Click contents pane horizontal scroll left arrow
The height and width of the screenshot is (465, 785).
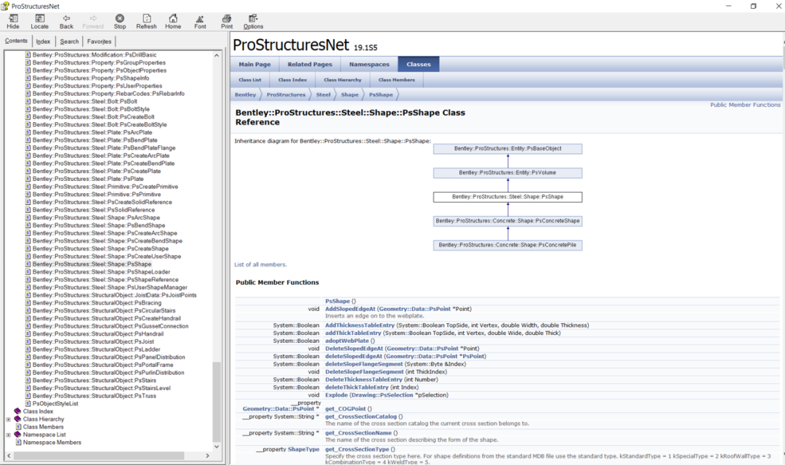9,456
